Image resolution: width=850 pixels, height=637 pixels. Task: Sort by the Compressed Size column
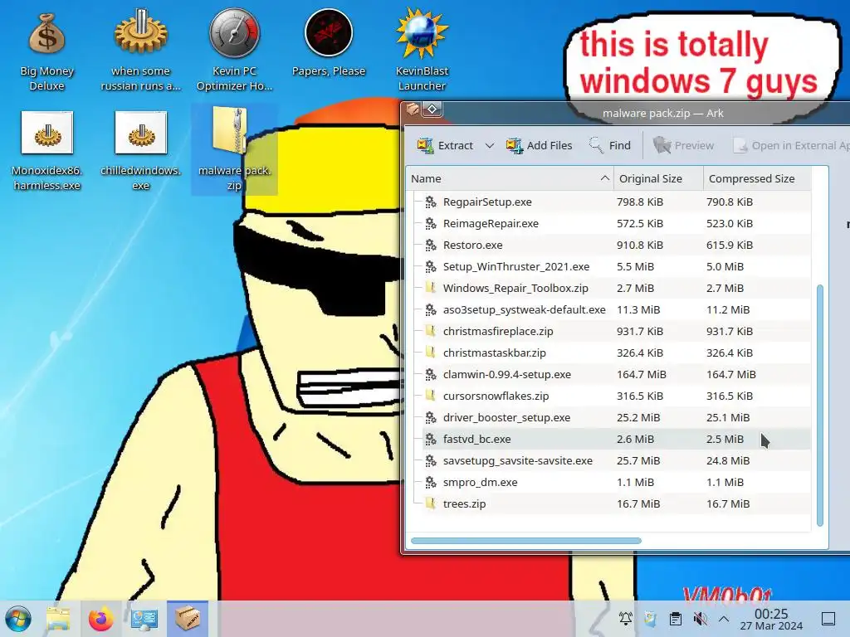[x=757, y=178]
